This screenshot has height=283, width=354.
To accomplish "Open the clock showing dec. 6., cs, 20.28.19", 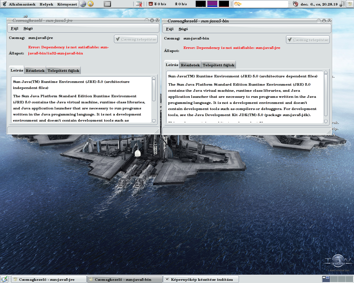I will pos(319,4).
